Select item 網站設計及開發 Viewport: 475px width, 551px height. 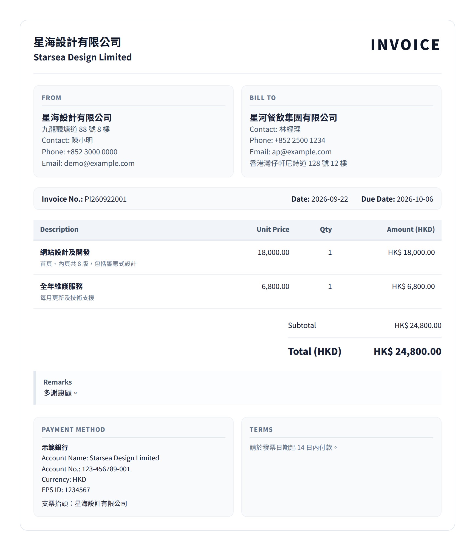click(65, 252)
